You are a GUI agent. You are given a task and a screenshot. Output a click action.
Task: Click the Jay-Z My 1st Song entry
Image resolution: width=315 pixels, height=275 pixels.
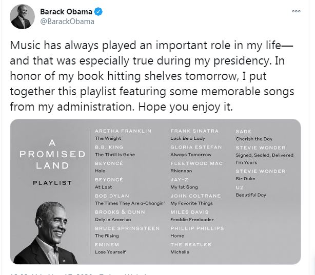[x=184, y=183]
